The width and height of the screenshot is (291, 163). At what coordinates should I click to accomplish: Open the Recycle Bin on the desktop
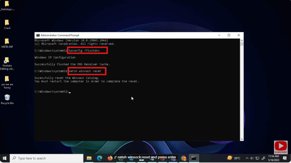click(7, 98)
